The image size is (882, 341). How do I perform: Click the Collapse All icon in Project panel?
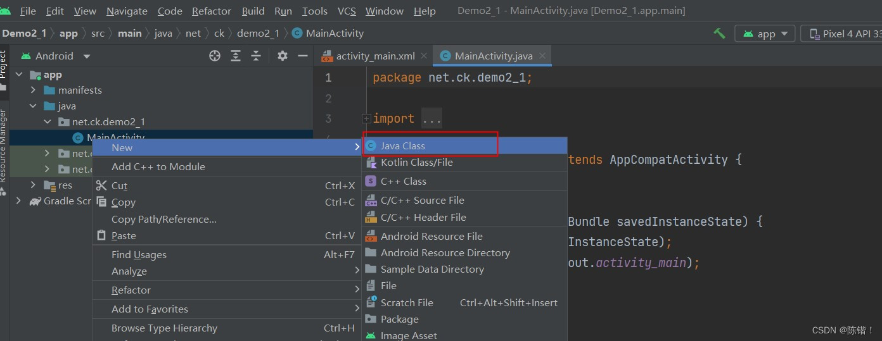(x=256, y=56)
